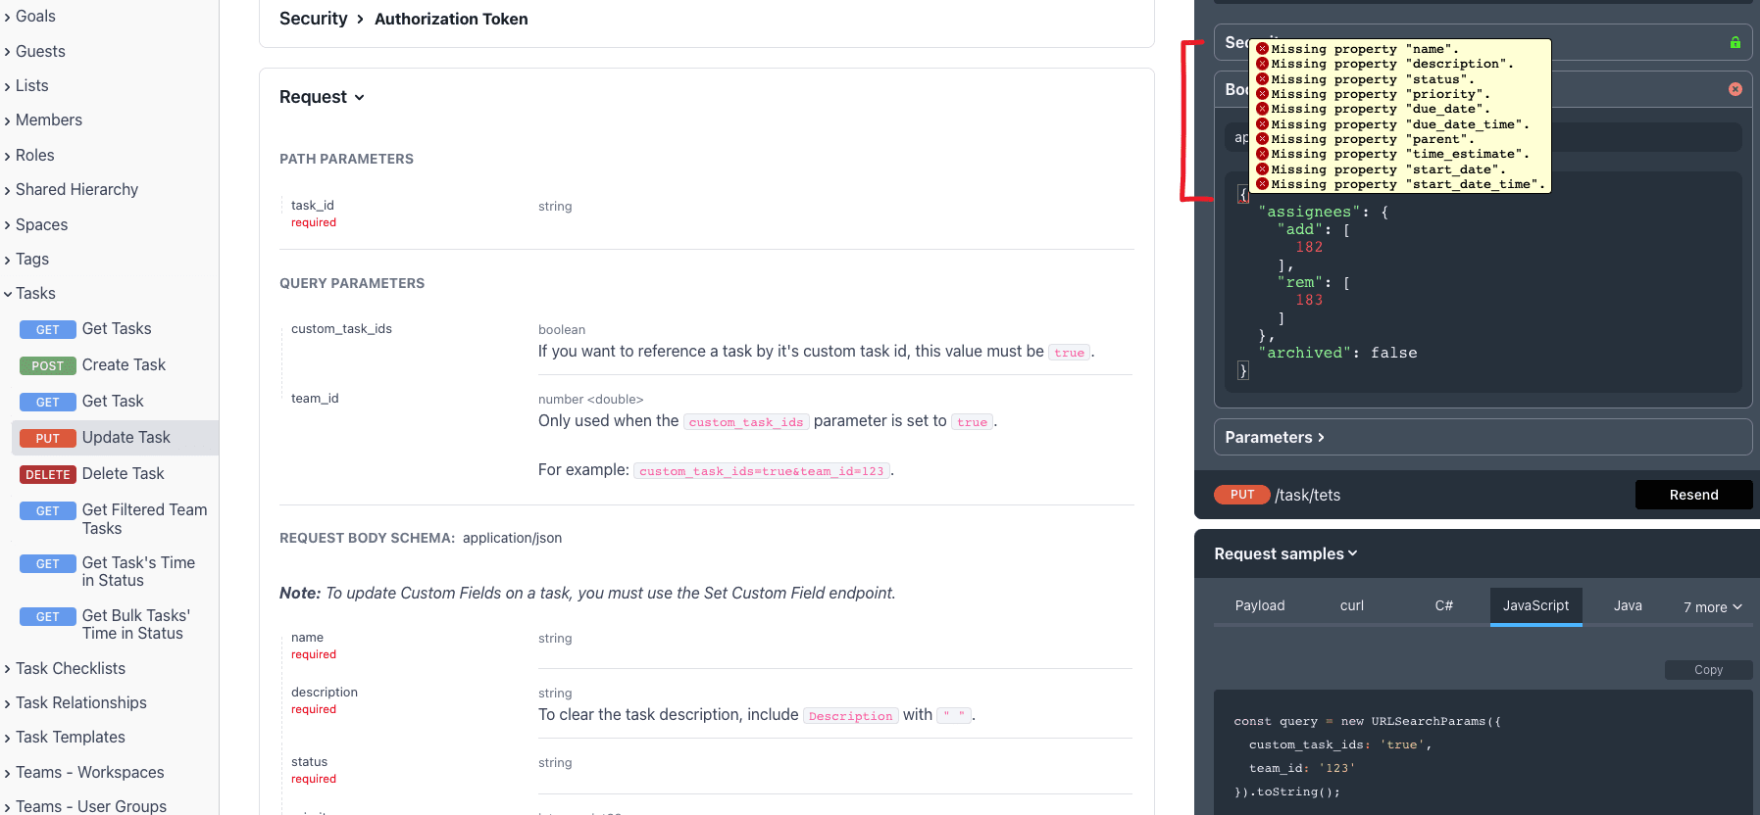This screenshot has width=1760, height=815.
Task: Click the custom_task_ids query parameter name
Action: click(341, 329)
